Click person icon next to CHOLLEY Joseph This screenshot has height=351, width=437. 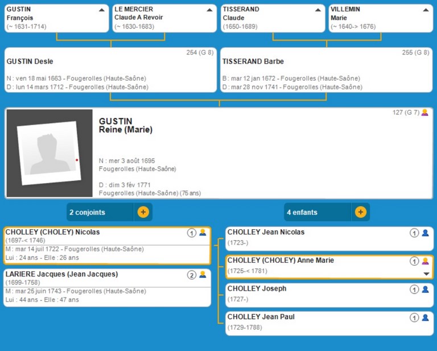425,289
